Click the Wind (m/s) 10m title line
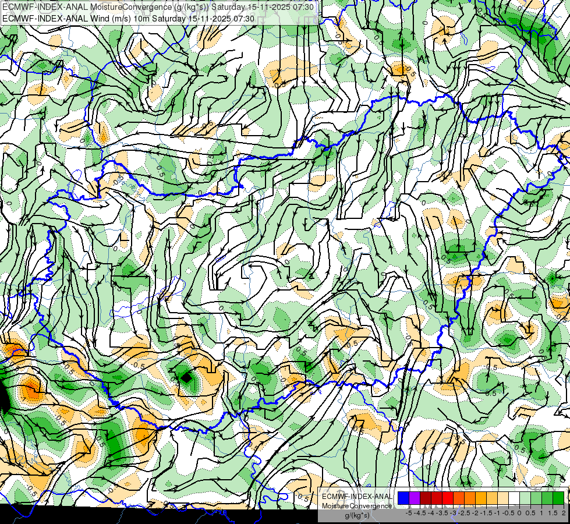The width and height of the screenshot is (570, 524). point(128,18)
